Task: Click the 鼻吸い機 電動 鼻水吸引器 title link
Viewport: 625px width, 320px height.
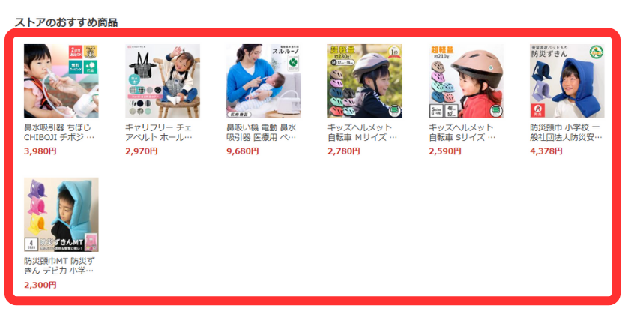Action: pyautogui.click(x=262, y=133)
